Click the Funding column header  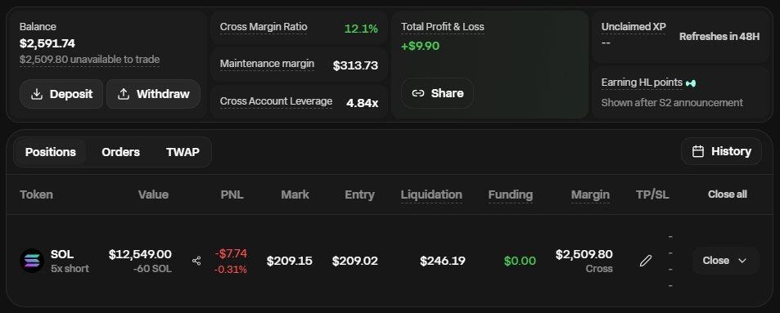point(511,195)
